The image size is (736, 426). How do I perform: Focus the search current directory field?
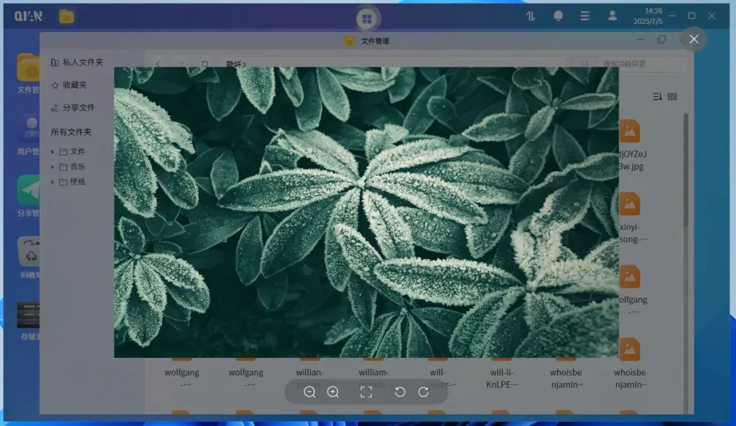(x=643, y=63)
